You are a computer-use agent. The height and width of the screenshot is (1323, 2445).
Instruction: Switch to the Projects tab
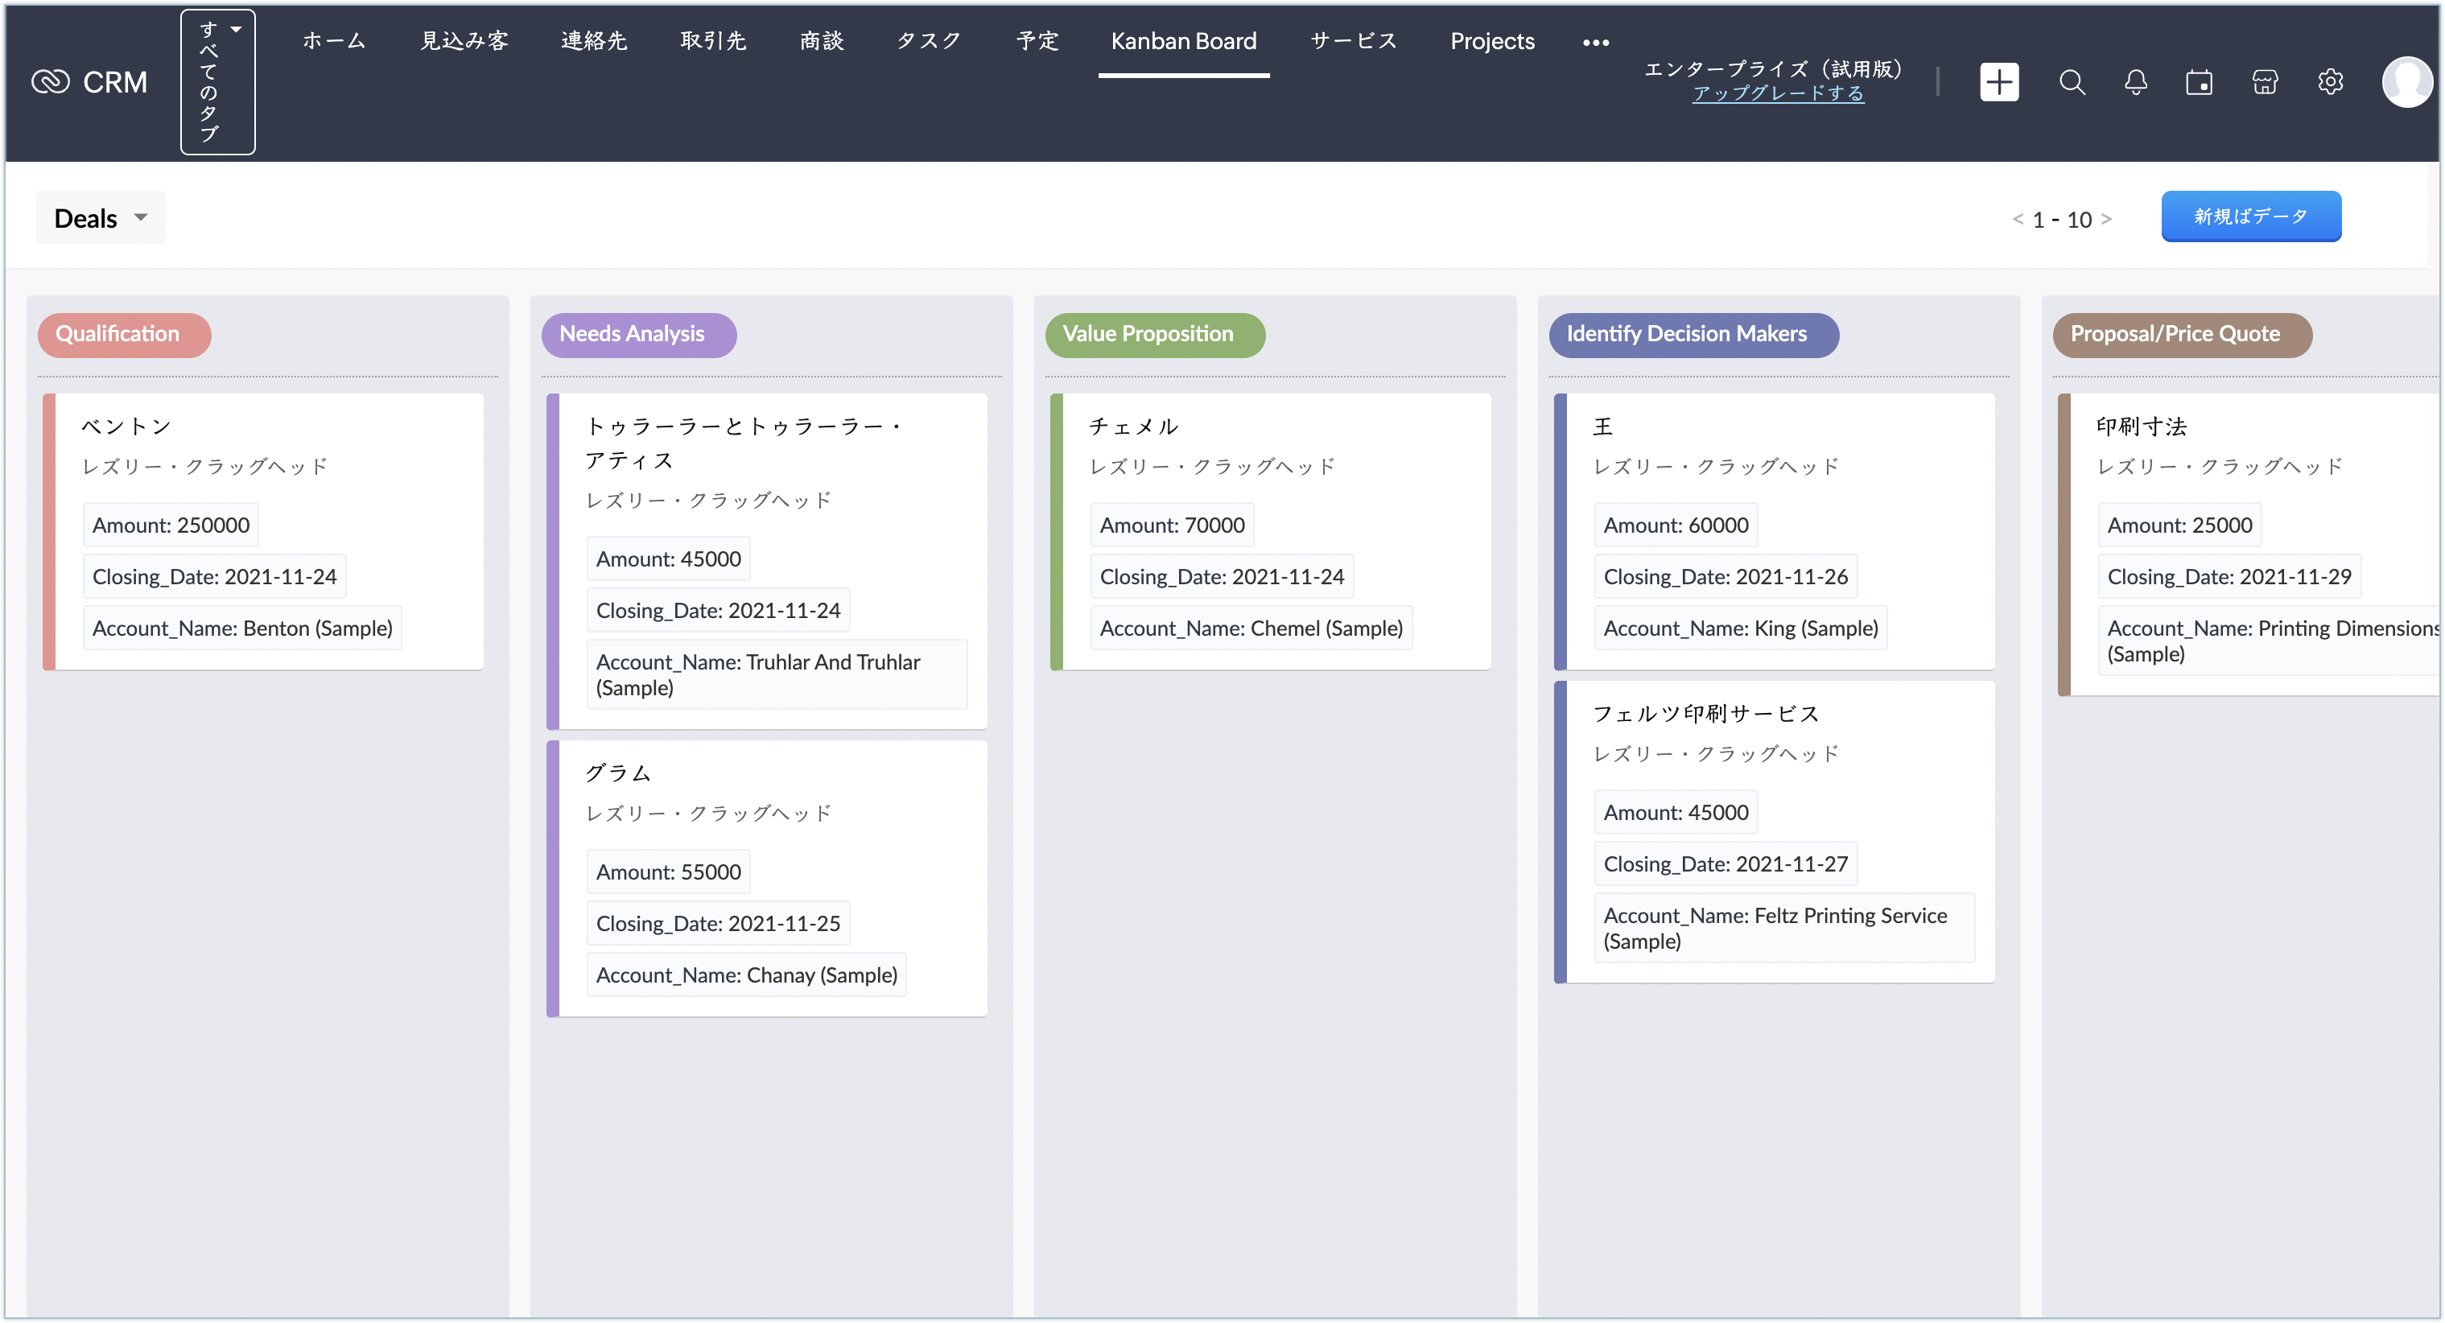pos(1491,41)
